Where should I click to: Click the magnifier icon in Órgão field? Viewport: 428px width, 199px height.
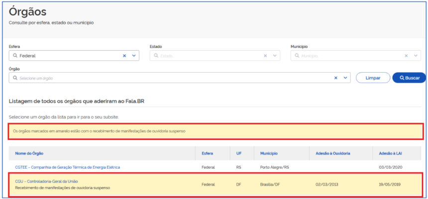pos(15,78)
